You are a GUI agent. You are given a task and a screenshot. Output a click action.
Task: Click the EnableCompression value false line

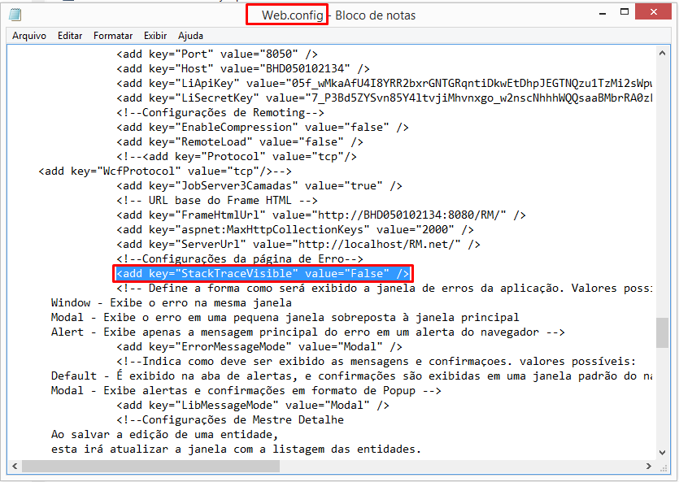click(x=263, y=128)
